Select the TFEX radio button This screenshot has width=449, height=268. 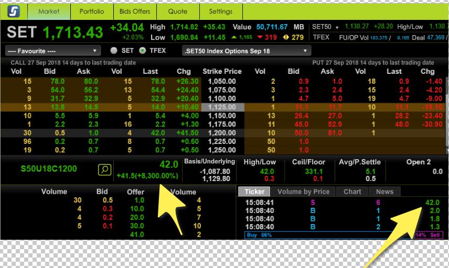point(142,51)
